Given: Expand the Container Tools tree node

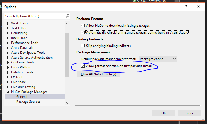Looking at the screenshot, I should [8, 62].
